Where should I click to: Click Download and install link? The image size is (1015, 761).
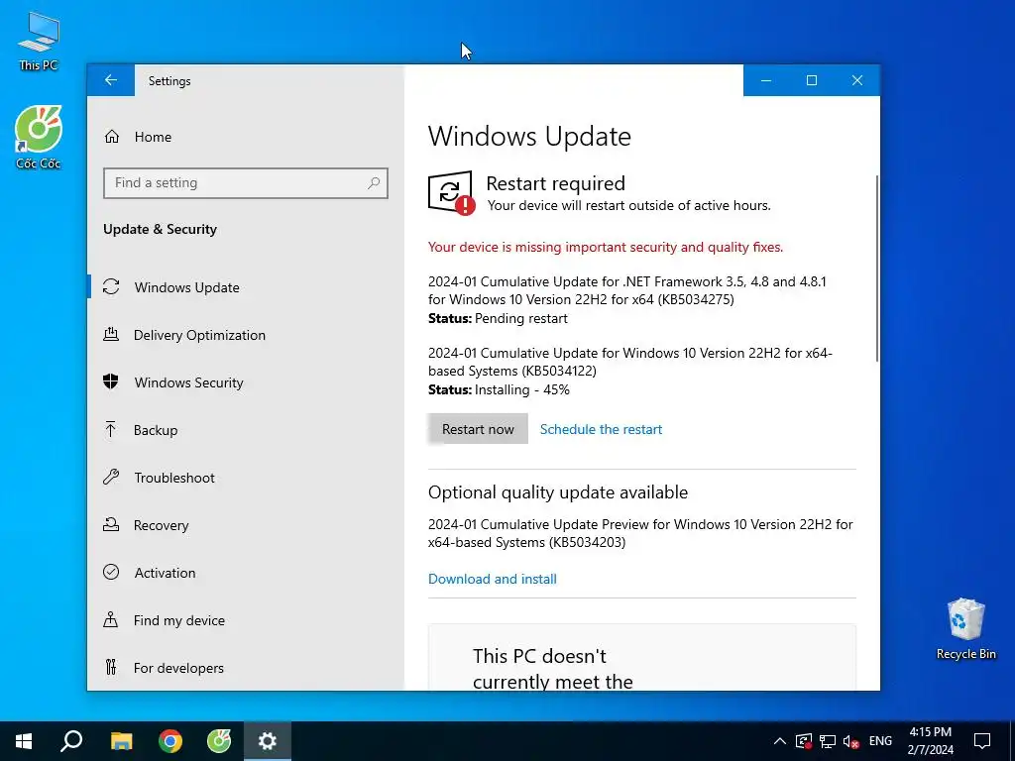coord(492,579)
